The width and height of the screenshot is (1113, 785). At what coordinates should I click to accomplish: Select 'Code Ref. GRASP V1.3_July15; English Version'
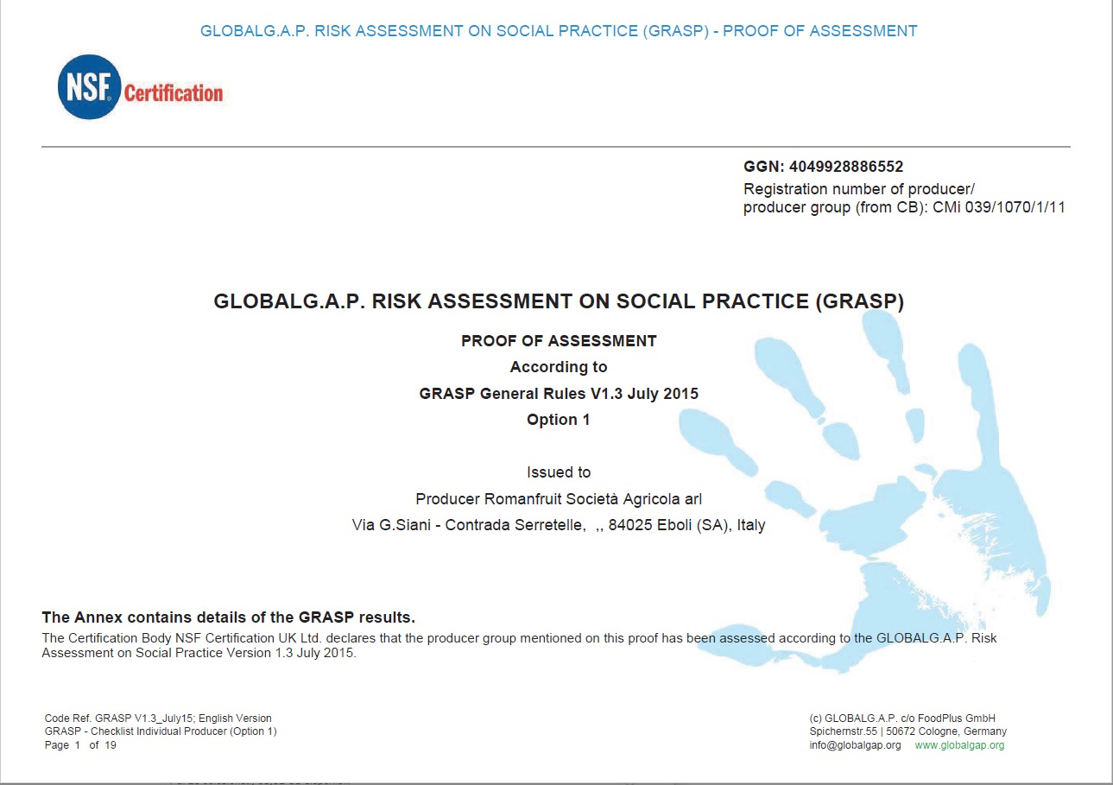pyautogui.click(x=158, y=719)
